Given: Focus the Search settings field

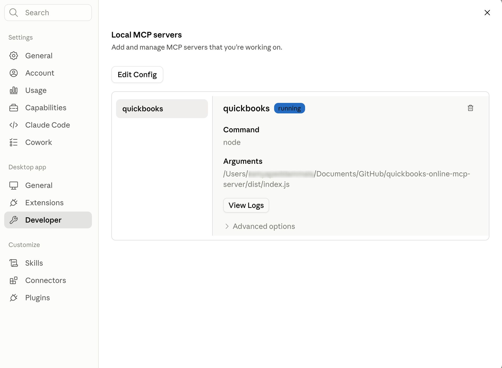Looking at the screenshot, I should point(48,13).
